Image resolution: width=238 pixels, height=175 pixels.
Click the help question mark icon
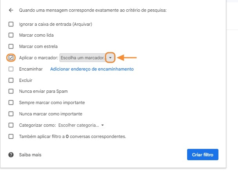pos(11,155)
